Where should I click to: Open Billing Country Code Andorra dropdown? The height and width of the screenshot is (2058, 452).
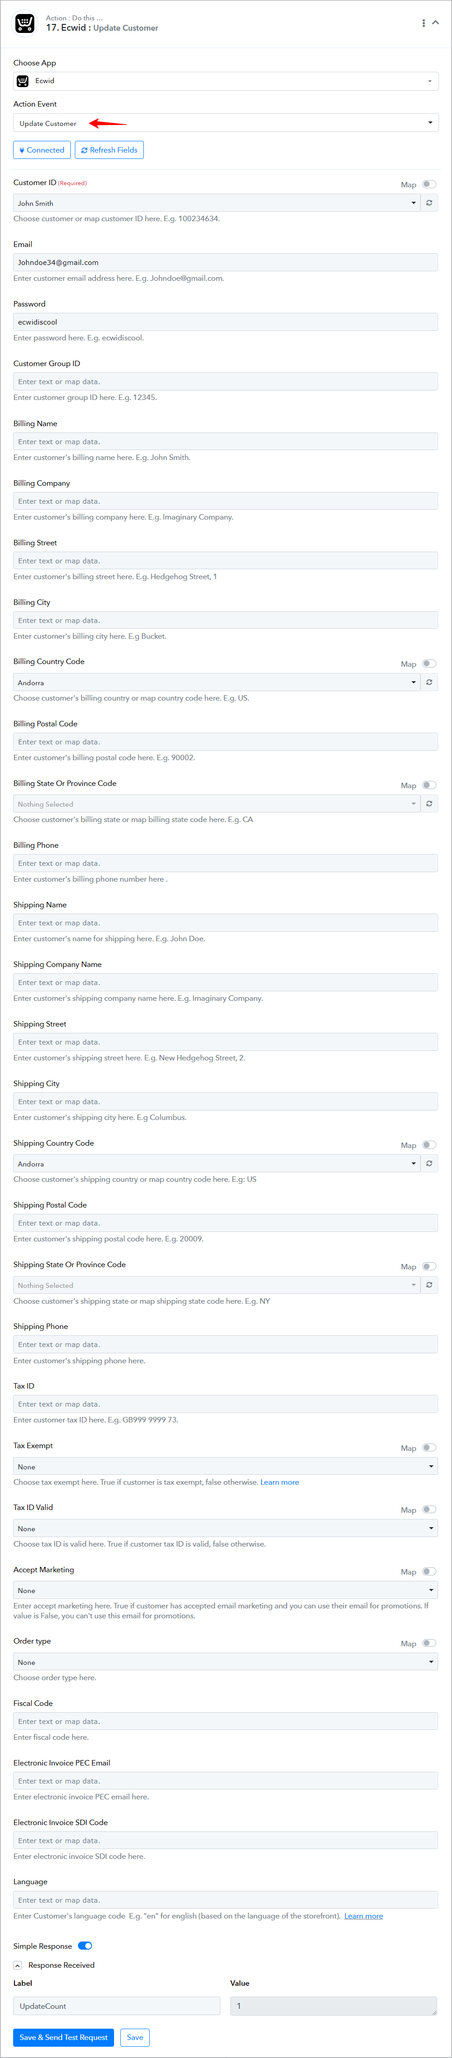point(217,682)
